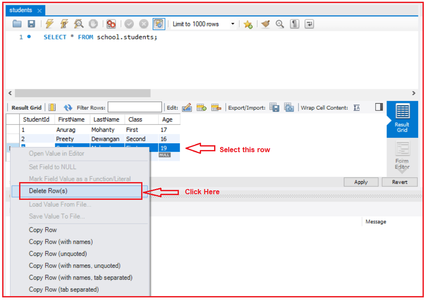This screenshot has width=426, height=300.
Task: Sort by the Class column header
Action: (x=141, y=119)
